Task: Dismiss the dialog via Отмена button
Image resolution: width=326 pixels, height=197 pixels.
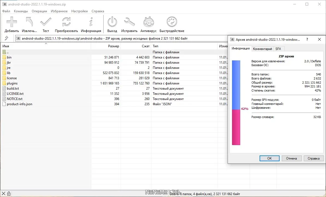Action: pyautogui.click(x=291, y=158)
